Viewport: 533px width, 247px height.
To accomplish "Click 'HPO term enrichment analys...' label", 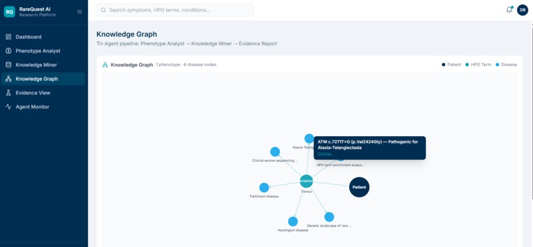I will (x=341, y=165).
